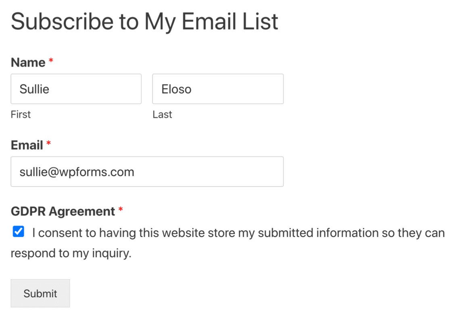Click the red asterisk next to GDPR Agreement
Viewport: 450px width, 315px height.
[x=121, y=209]
